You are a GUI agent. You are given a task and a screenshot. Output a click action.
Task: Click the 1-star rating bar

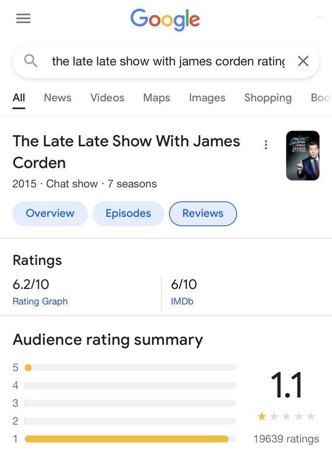click(x=130, y=439)
